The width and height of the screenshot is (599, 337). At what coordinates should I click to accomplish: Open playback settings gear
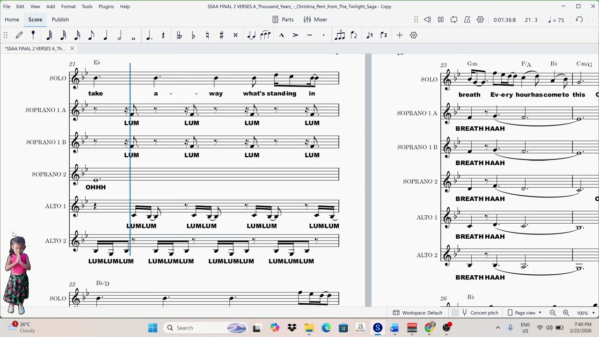(x=480, y=20)
